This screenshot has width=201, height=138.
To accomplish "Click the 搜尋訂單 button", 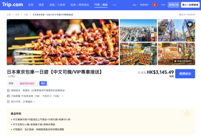I will 174,5.
